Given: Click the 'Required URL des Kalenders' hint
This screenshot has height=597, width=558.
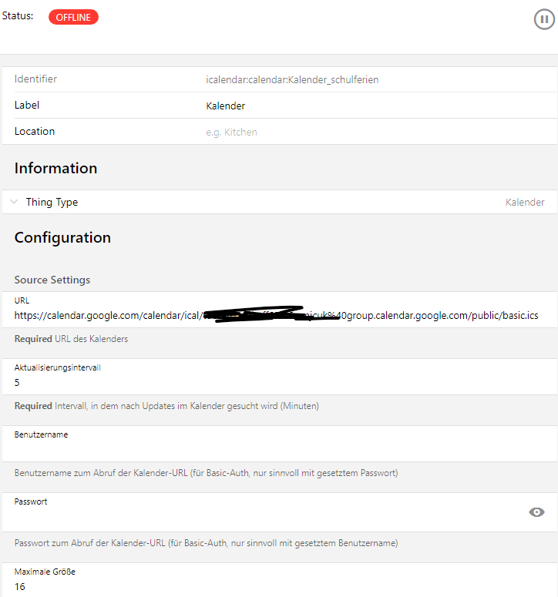Looking at the screenshot, I should point(71,339).
